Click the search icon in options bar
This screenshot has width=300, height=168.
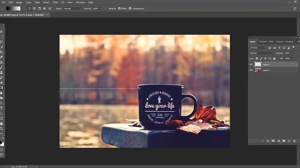(295, 8)
